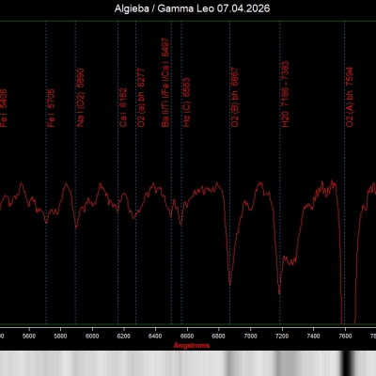Click the 6400 tick on wavelength axis

155,337
